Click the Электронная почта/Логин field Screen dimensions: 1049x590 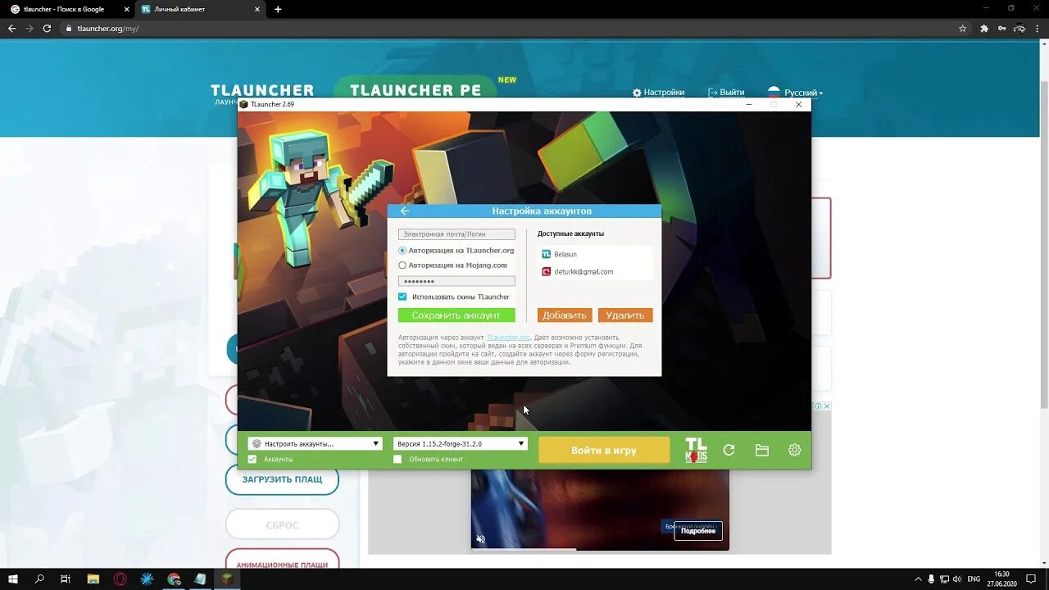[x=456, y=234]
